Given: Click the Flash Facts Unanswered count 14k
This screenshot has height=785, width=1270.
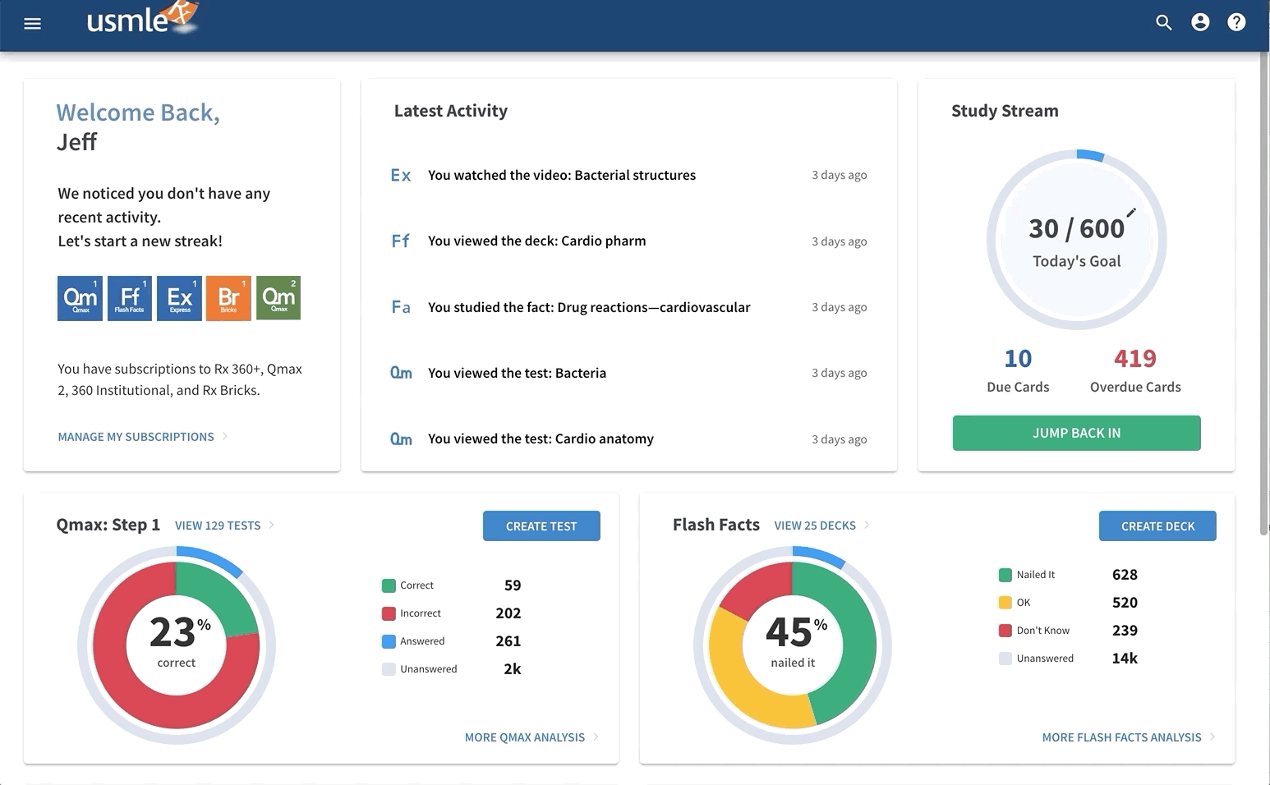Looking at the screenshot, I should click(1125, 659).
